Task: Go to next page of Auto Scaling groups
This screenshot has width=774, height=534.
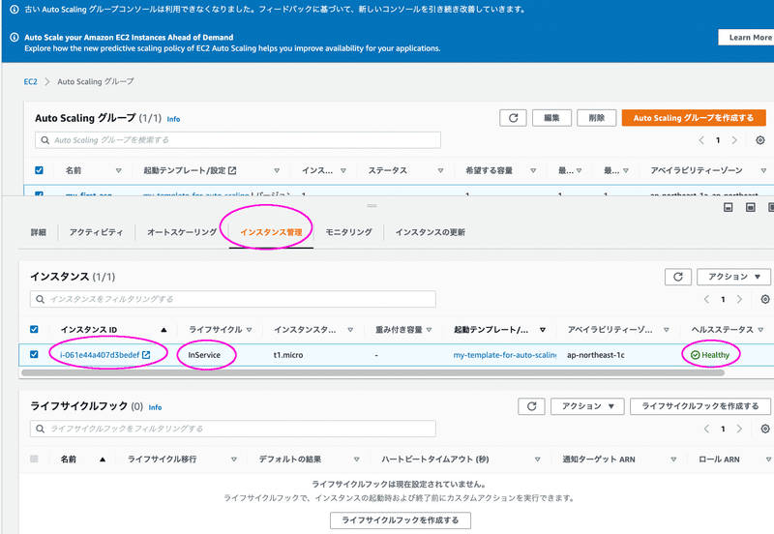Action: point(734,140)
